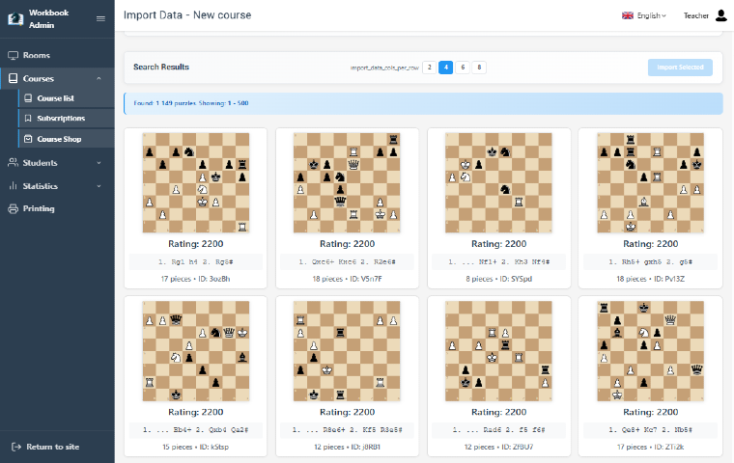Click the Teacher user avatar icon
This screenshot has width=734, height=463.
pos(721,15)
